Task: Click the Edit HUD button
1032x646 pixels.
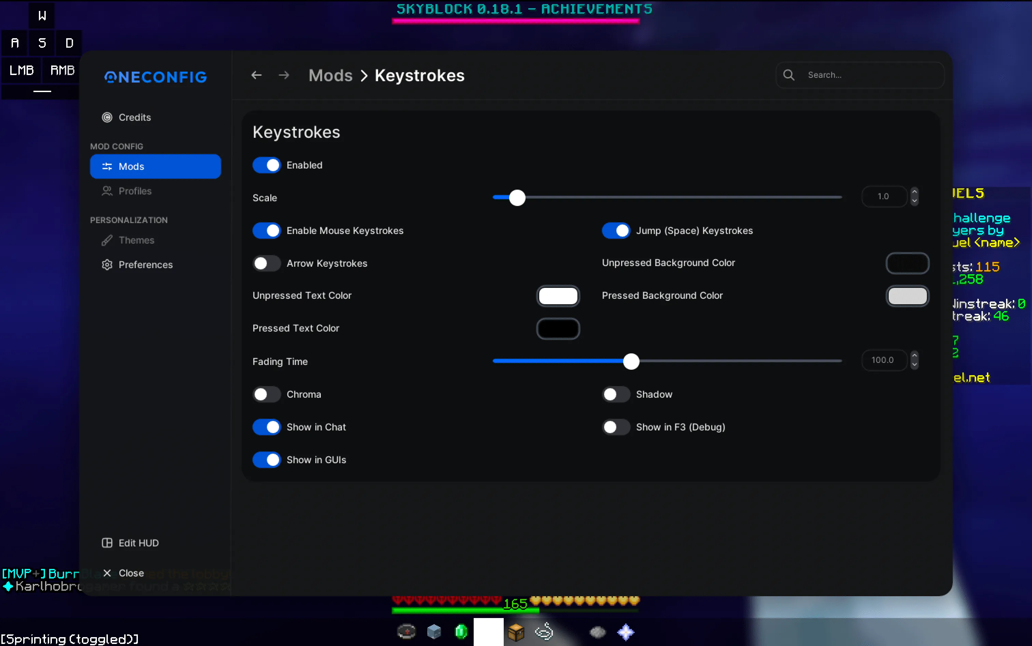Action: click(130, 543)
